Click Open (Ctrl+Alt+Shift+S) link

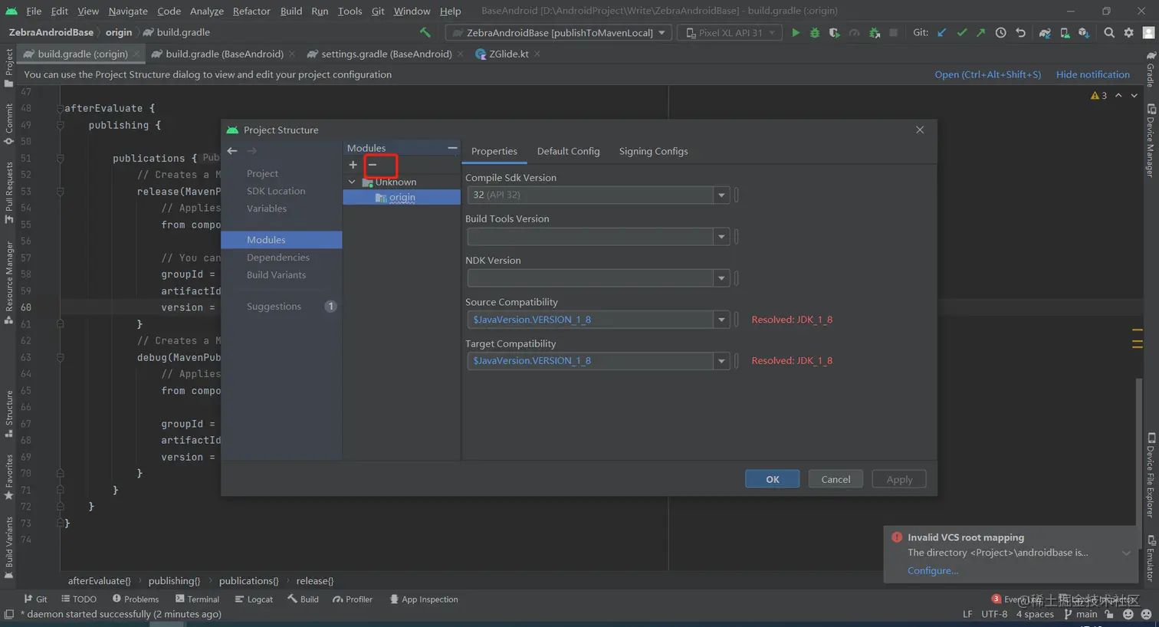(987, 74)
